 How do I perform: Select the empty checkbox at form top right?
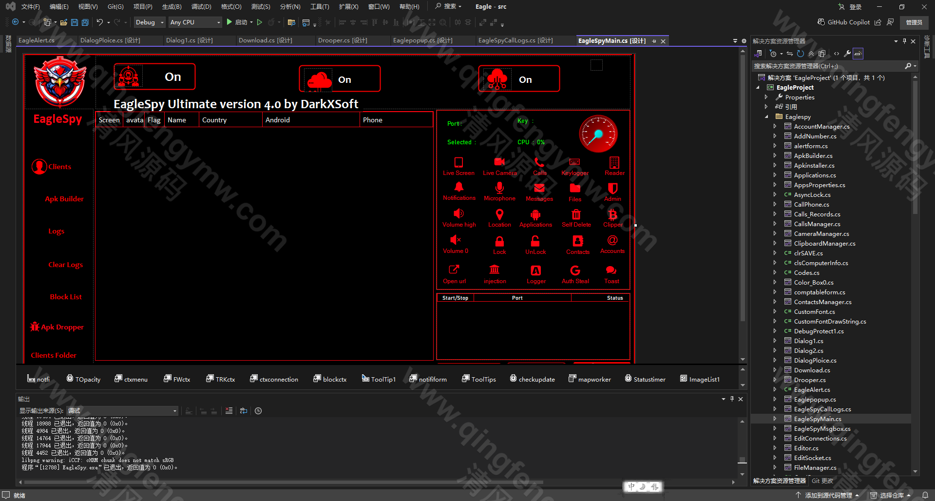click(x=596, y=65)
